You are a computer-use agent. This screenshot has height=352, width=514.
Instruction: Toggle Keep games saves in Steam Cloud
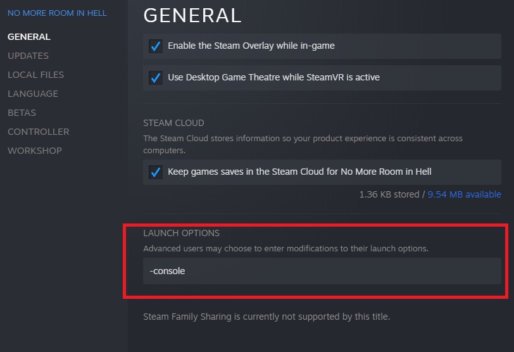pos(155,172)
